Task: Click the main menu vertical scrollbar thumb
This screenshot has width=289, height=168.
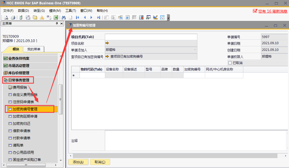Action: tap(60, 99)
